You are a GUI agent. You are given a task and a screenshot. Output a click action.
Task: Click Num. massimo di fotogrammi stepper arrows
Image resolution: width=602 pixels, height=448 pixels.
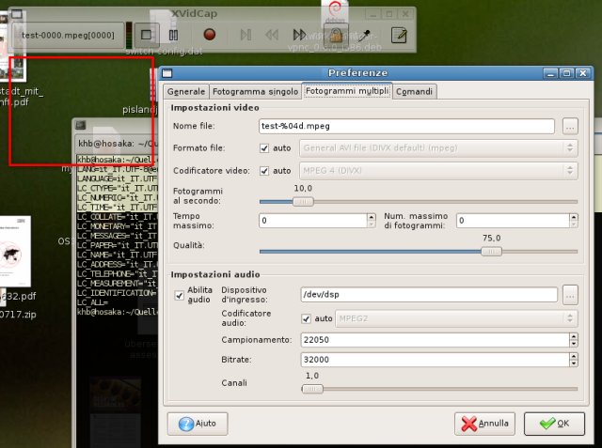point(574,221)
